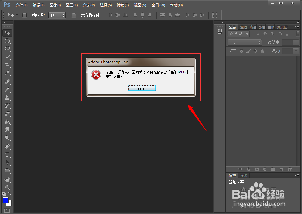Toggle lock all padlock icon
The height and width of the screenshot is (214, 302).
pos(262,51)
